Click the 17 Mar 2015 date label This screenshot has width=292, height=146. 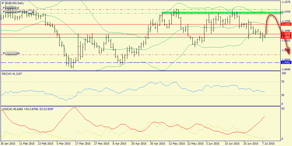[83, 144]
